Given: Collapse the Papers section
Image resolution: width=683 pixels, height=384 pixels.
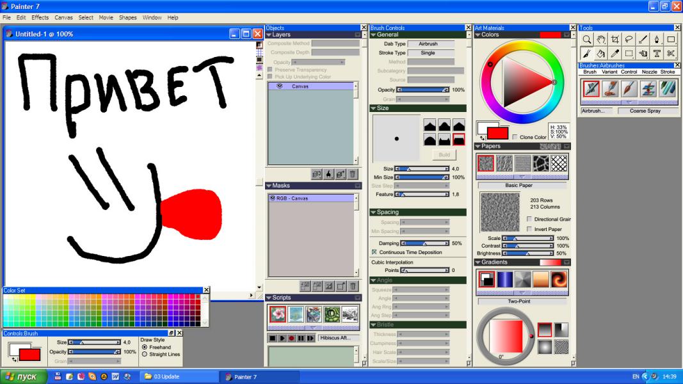Looking at the screenshot, I should (x=478, y=147).
